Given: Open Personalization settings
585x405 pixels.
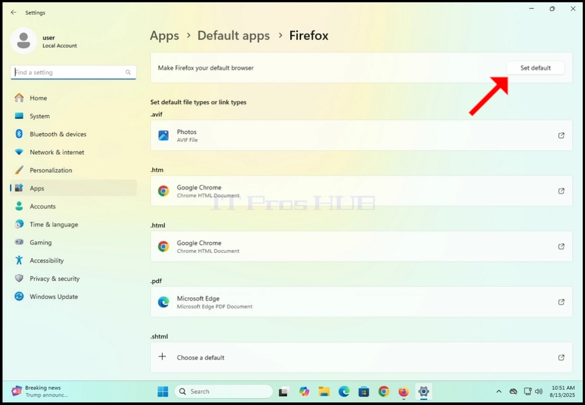Looking at the screenshot, I should click(x=73, y=170).
